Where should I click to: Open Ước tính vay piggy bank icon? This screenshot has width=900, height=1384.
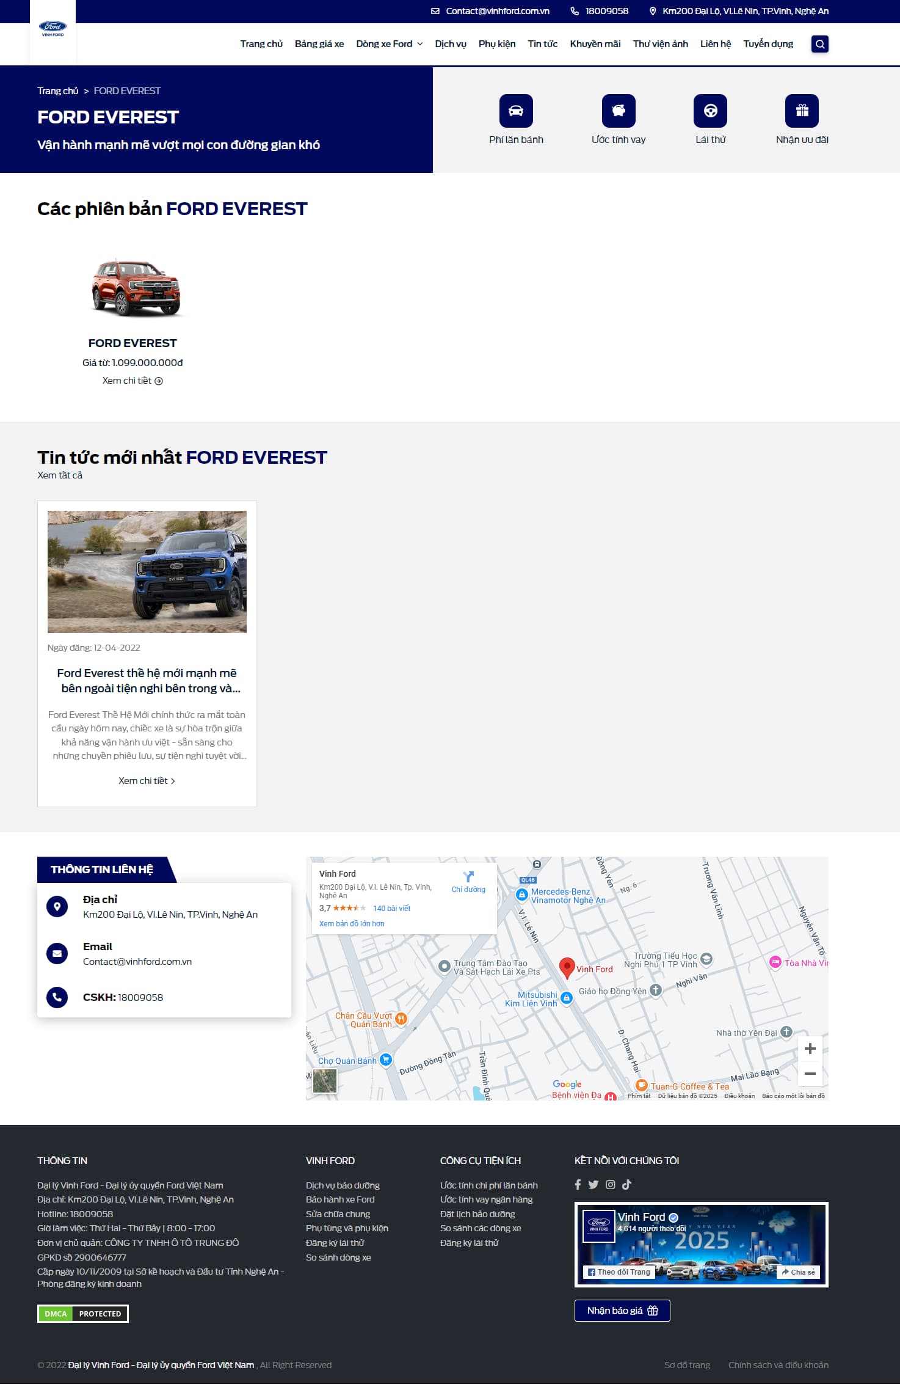point(619,111)
